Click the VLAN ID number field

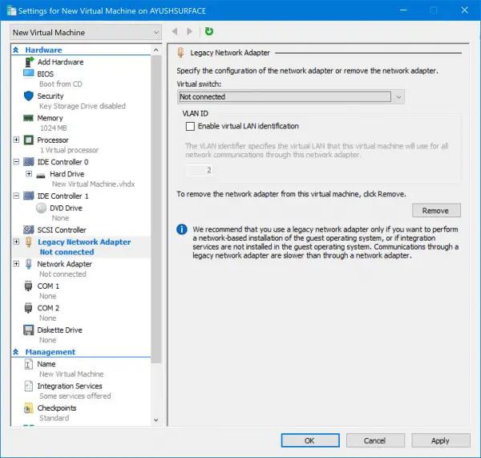[x=200, y=170]
